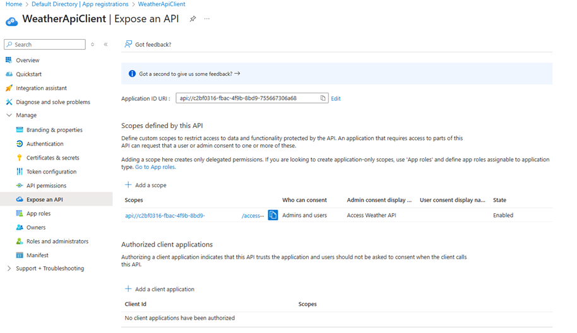Viewport: 577px width, 333px height.
Task: Open the more options ellipsis menu
Action: point(207,19)
